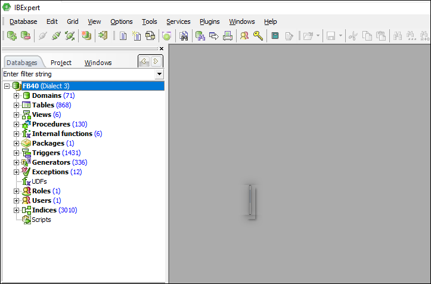Expand the Packages tree node
The width and height of the screenshot is (431, 284).
tap(16, 143)
